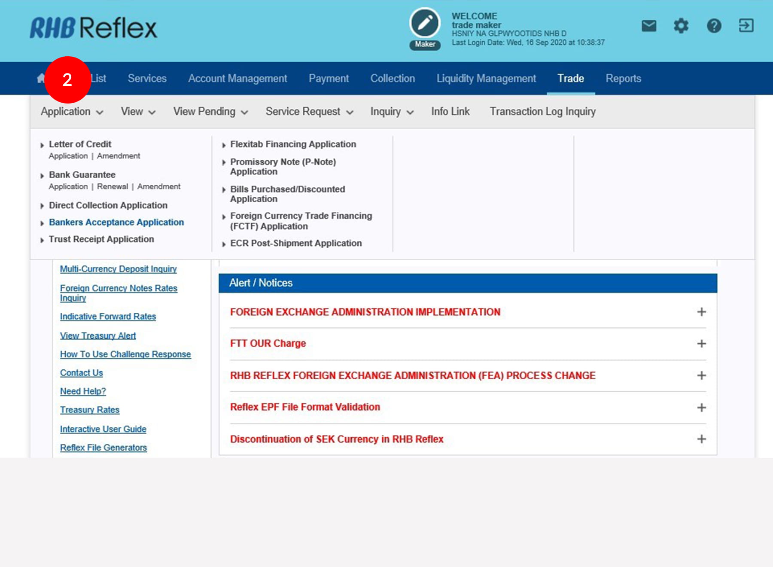Expand Discontinuation of SEK Currency notice

(701, 439)
